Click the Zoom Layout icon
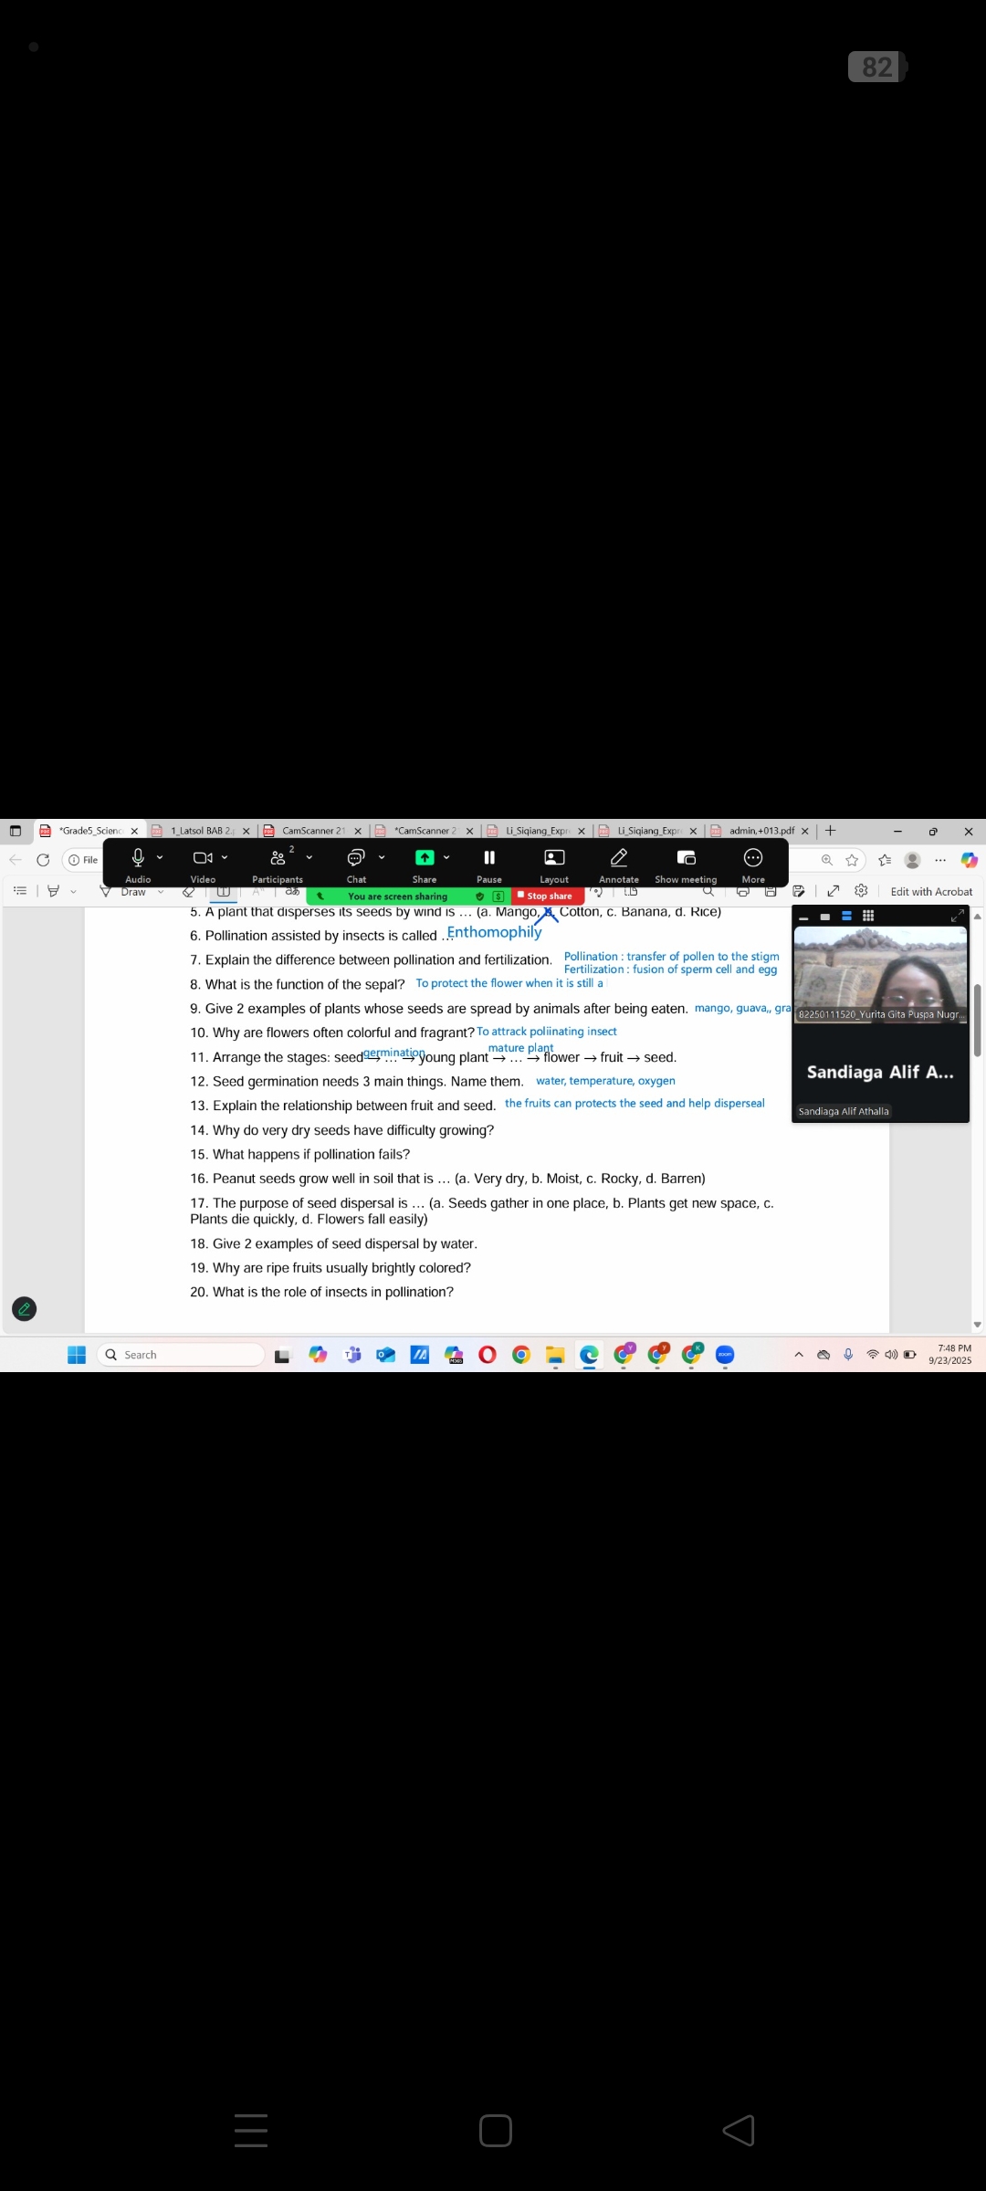 click(554, 858)
